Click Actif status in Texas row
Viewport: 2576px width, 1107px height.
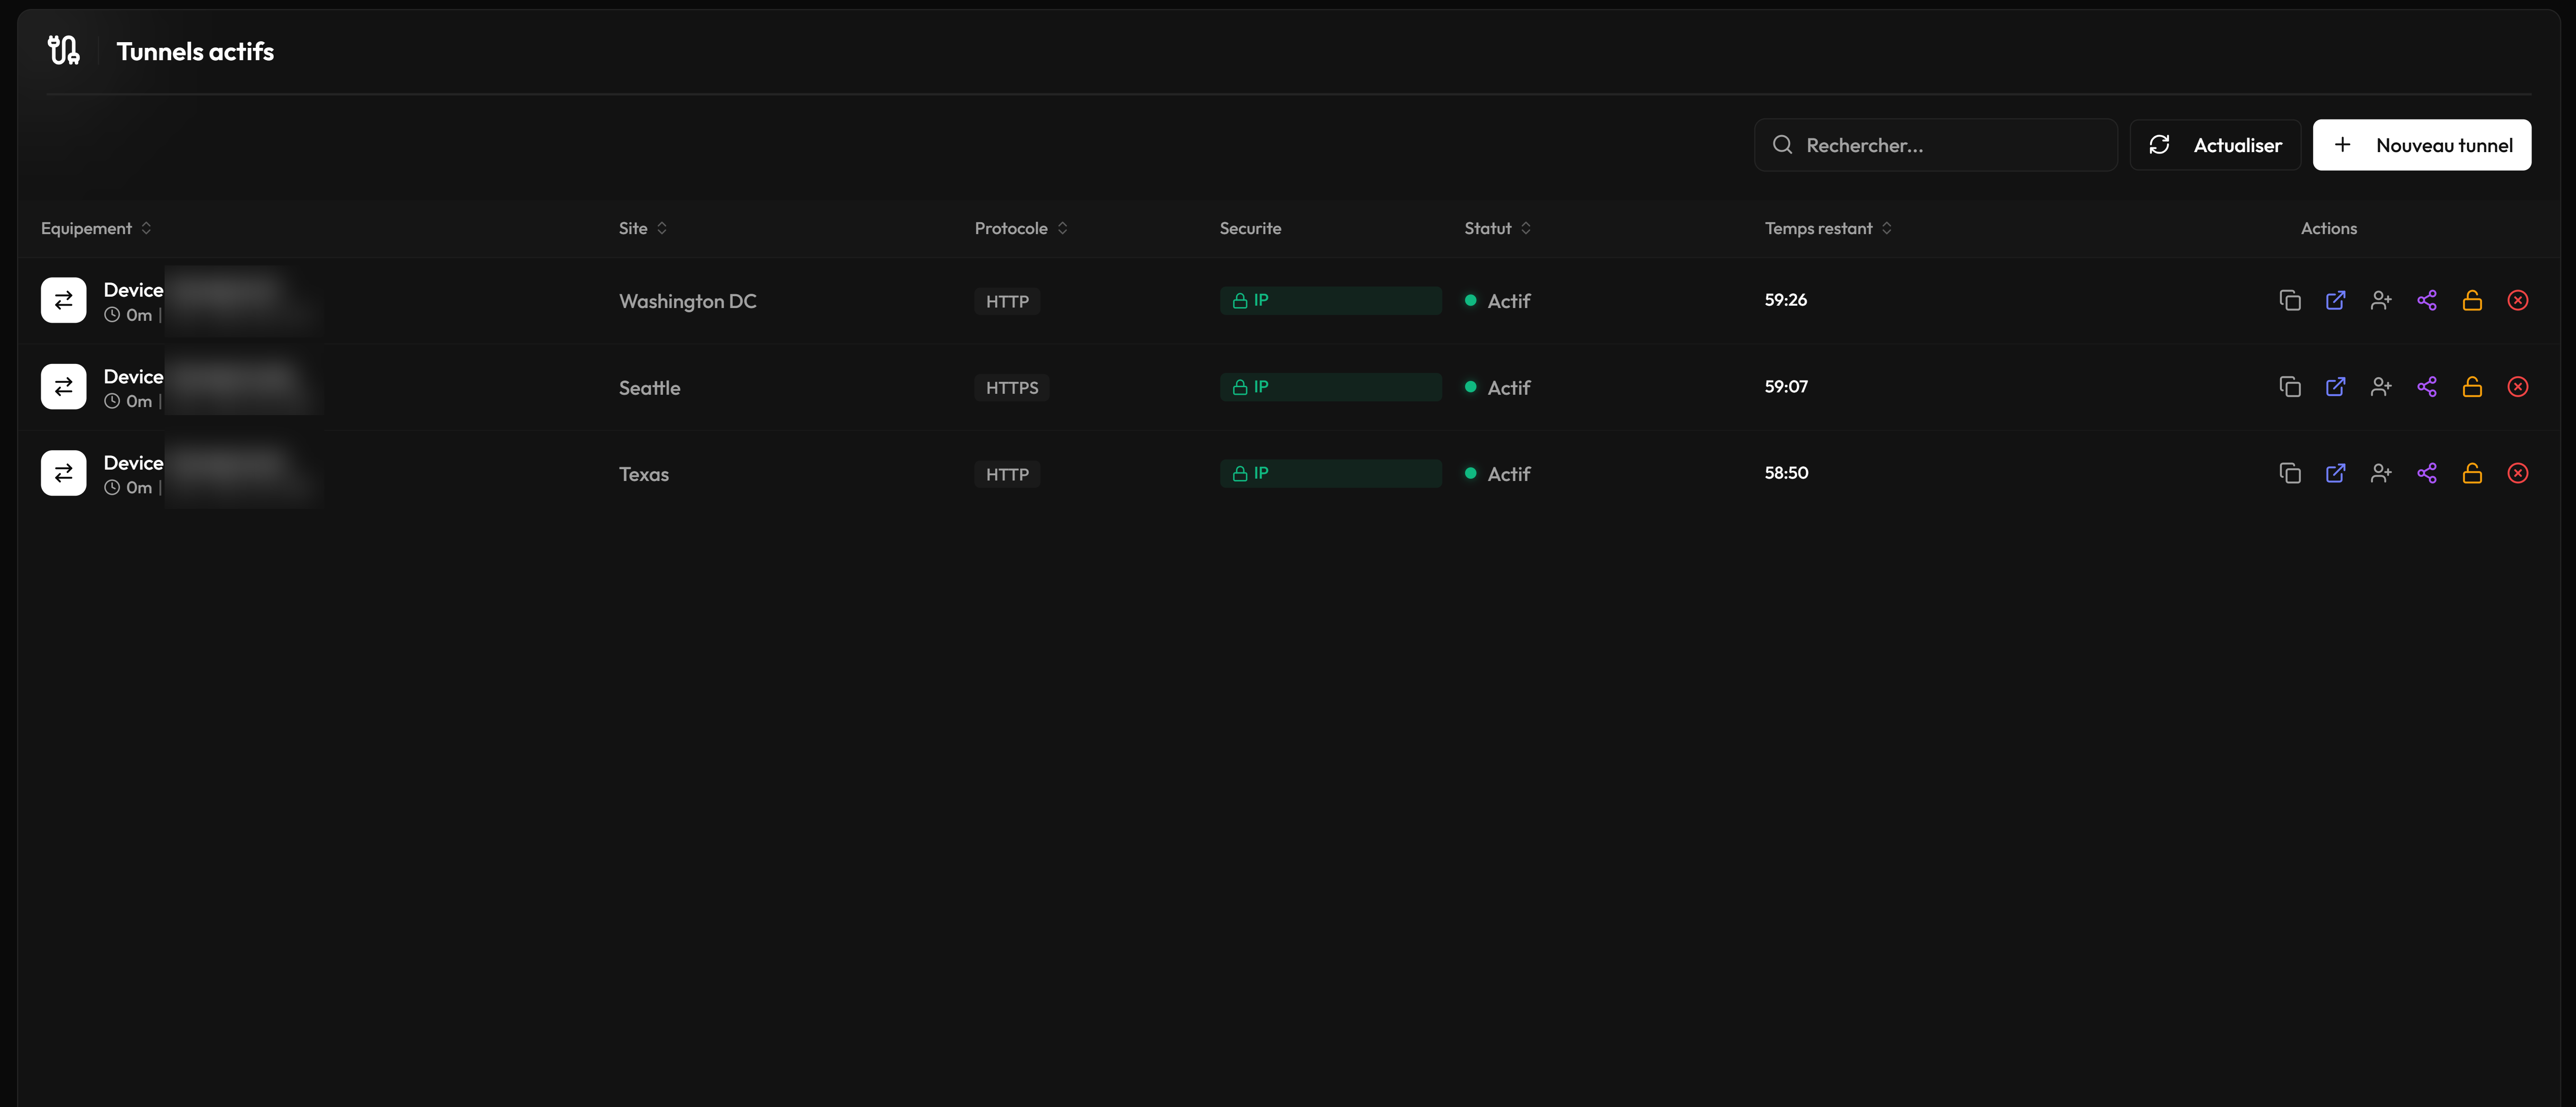(1498, 474)
